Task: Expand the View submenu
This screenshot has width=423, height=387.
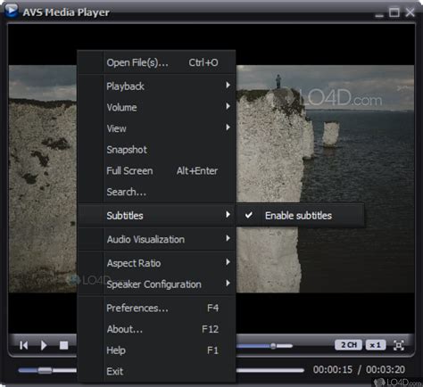Action: 157,128
